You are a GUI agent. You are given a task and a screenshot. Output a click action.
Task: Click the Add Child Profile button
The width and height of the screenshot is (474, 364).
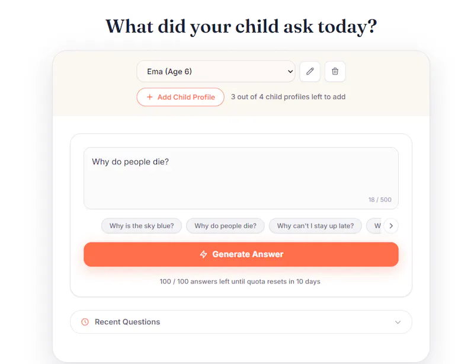click(x=181, y=97)
